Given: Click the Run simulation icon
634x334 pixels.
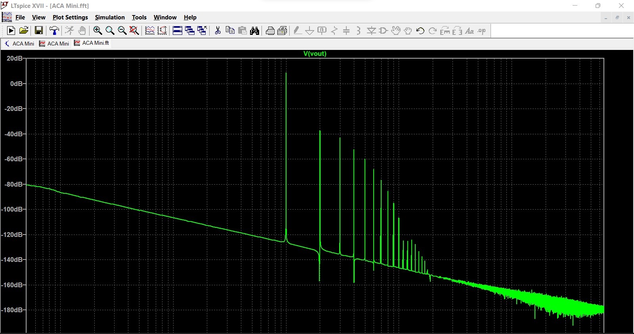Looking at the screenshot, I should [x=11, y=31].
